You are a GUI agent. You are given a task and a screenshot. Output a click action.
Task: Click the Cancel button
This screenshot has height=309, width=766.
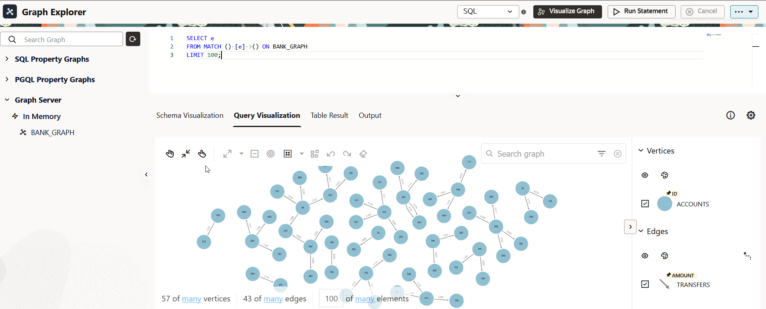(703, 12)
